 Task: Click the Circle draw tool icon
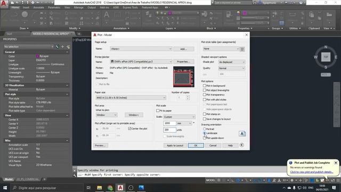tap(25, 14)
